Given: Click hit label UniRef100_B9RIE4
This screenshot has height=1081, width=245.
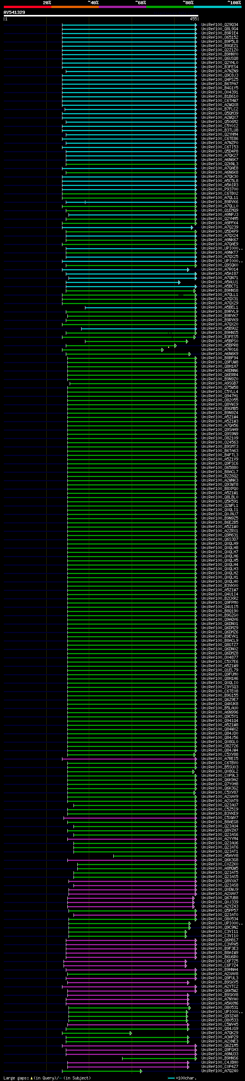Looking at the screenshot, I should 219,33.
